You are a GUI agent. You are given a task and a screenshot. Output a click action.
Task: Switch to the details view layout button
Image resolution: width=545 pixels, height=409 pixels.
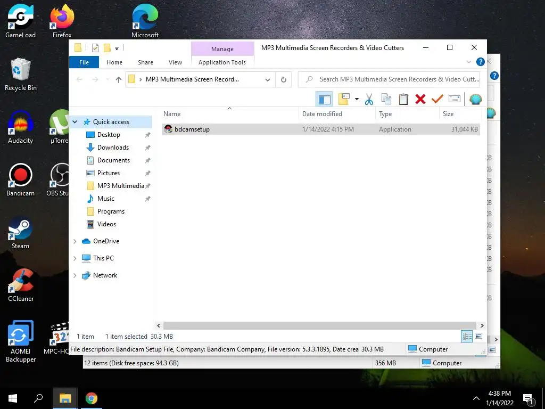pyautogui.click(x=467, y=336)
